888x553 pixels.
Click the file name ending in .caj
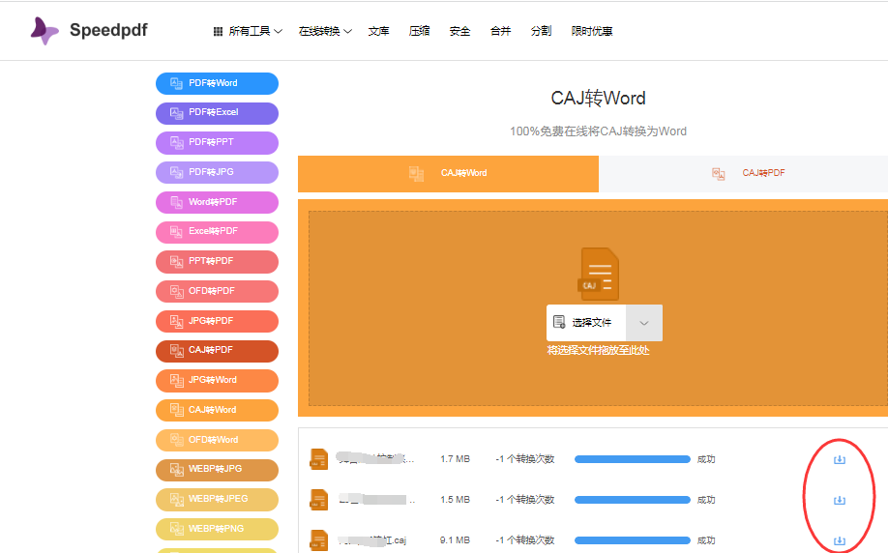coord(372,540)
